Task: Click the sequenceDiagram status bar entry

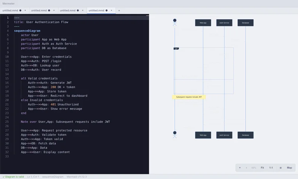Action: coord(53,177)
